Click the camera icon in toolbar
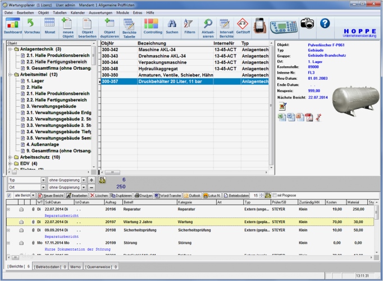Viewport: 383px width, 281px height. [307, 24]
